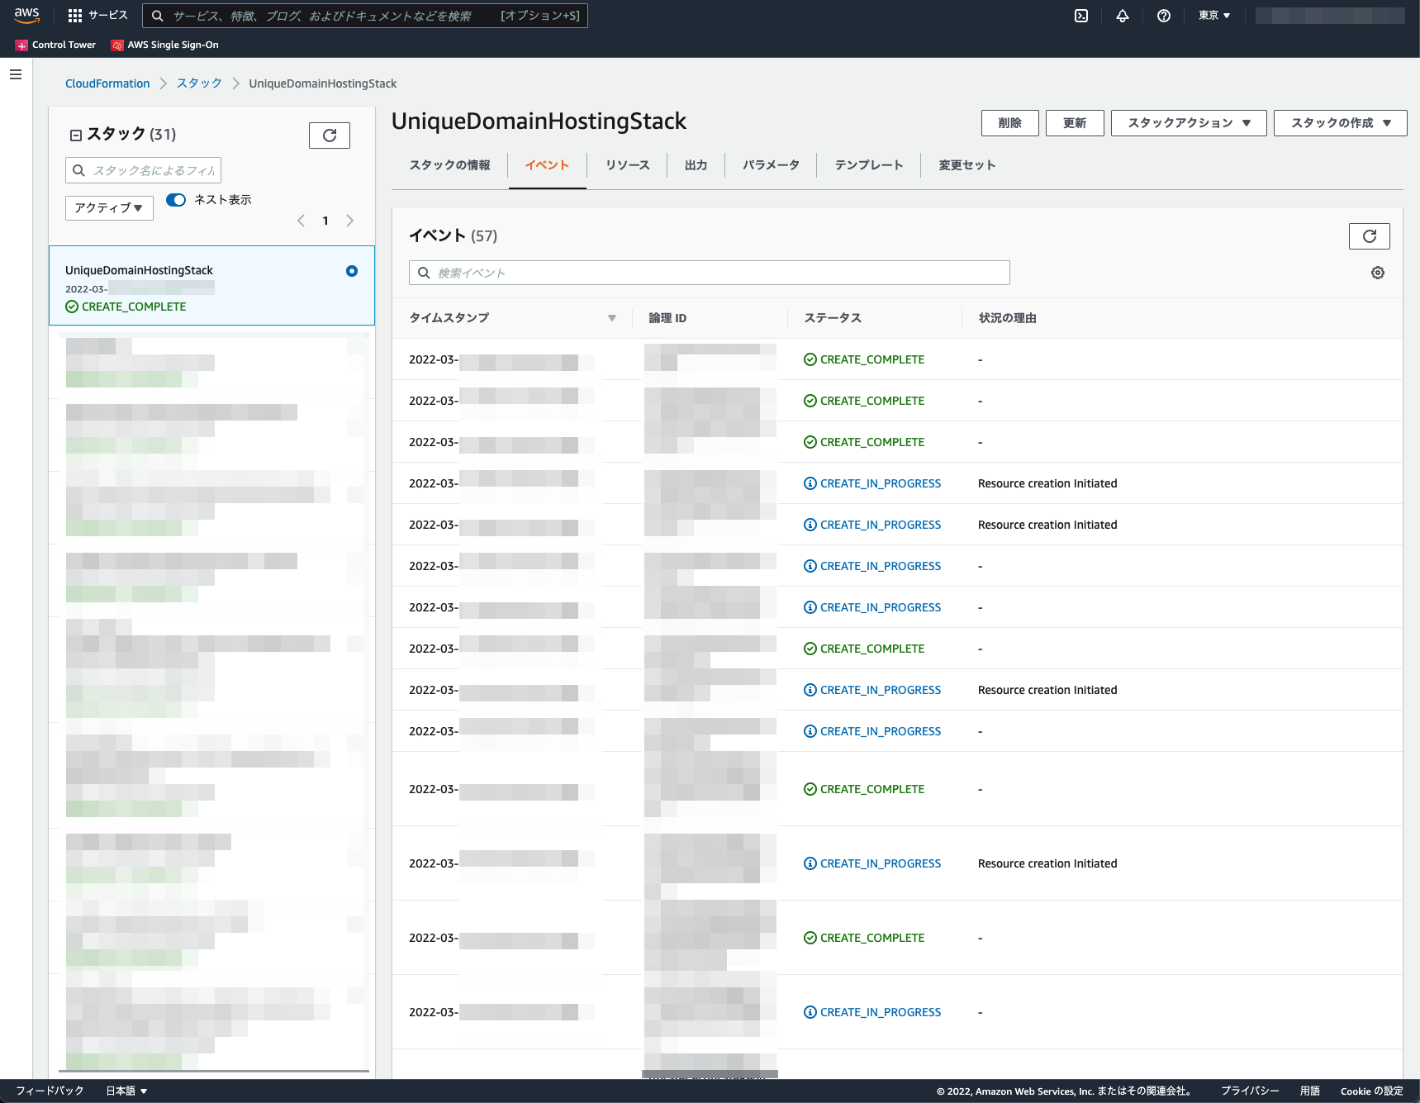Open the Tokyo region selector
The width and height of the screenshot is (1420, 1103).
1214,16
